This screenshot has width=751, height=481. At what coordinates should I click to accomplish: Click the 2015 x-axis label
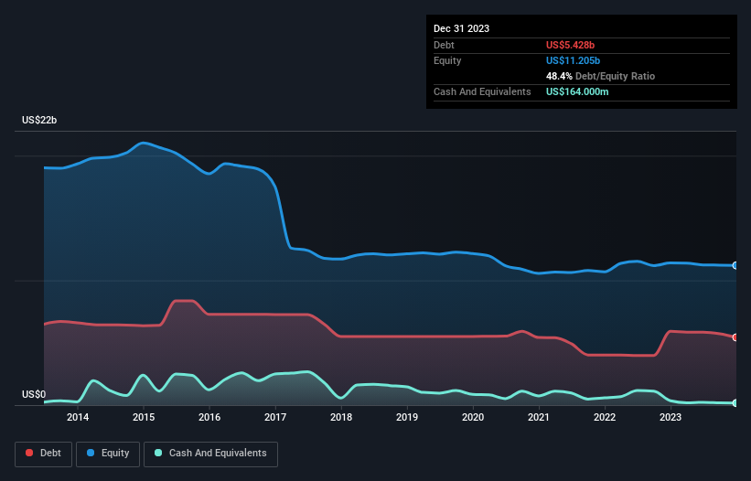(x=144, y=417)
